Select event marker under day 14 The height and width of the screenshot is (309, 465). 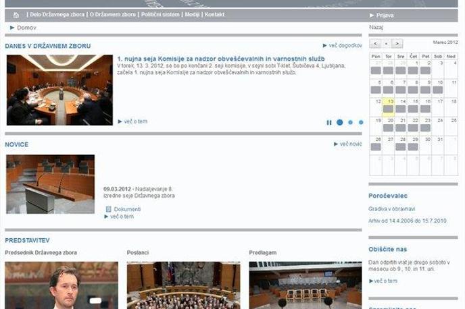point(401,109)
